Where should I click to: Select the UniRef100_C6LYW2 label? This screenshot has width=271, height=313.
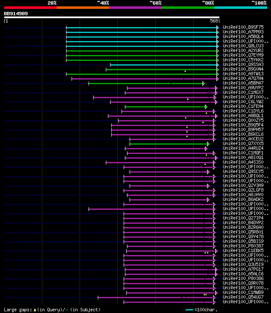point(243,102)
